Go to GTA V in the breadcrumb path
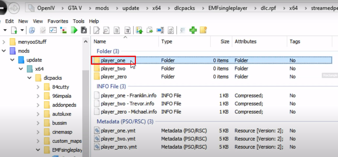 coord(75,8)
